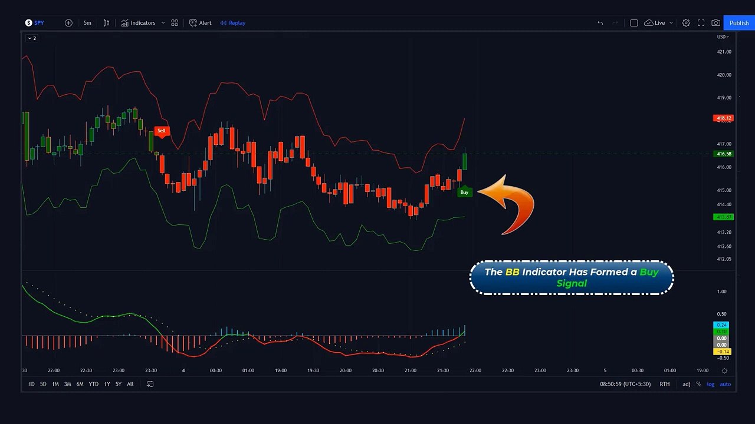Toggle log scale
Screen dimensions: 755x424
(711, 384)
